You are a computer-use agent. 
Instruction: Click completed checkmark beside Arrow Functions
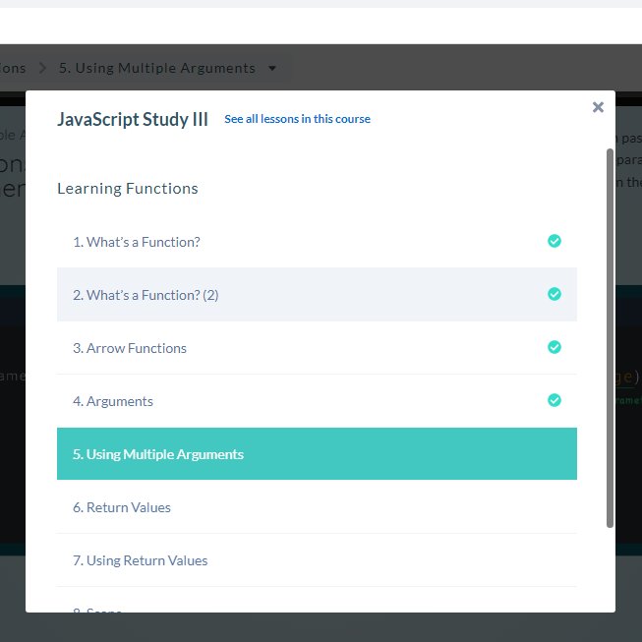pyautogui.click(x=554, y=347)
